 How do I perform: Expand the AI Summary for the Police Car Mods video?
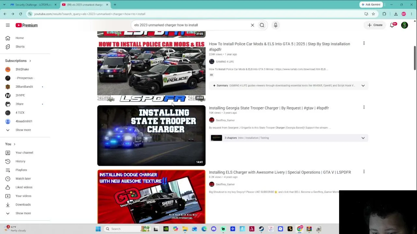tap(363, 85)
